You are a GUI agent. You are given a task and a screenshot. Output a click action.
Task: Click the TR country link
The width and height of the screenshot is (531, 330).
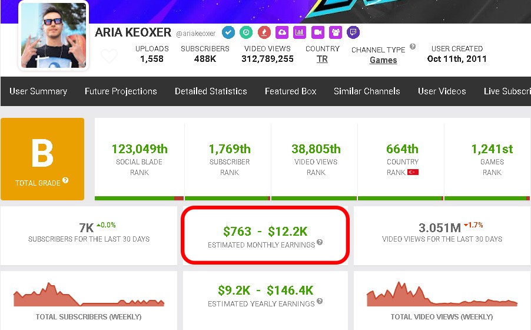coord(322,59)
